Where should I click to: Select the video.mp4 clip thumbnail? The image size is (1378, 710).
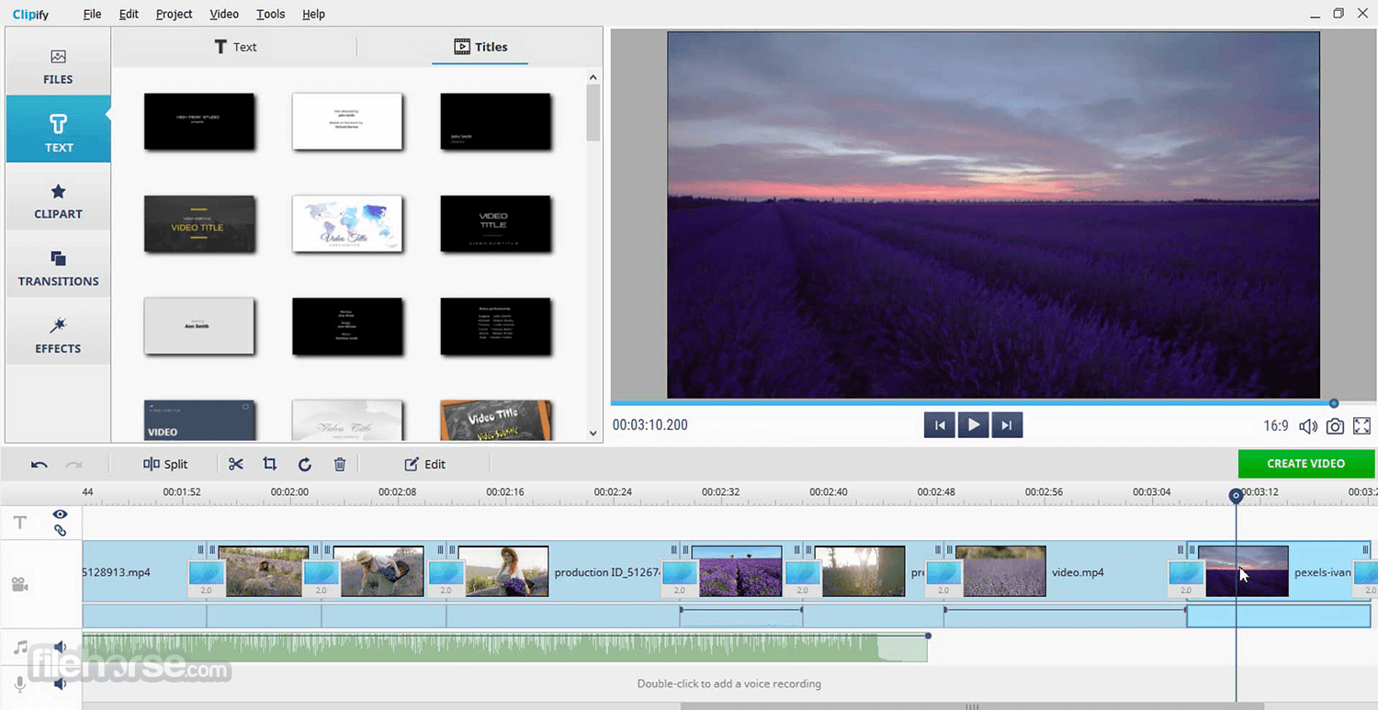coord(1000,571)
